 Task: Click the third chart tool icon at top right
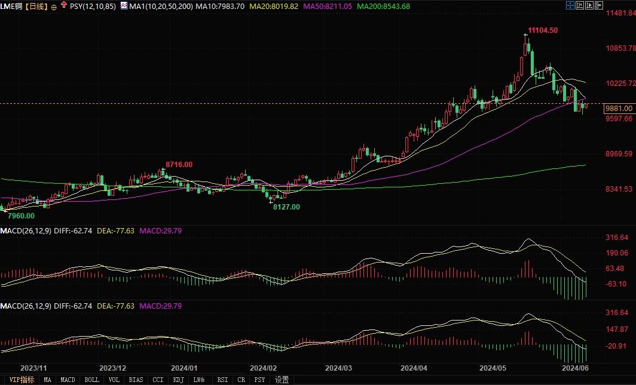tap(591, 5)
